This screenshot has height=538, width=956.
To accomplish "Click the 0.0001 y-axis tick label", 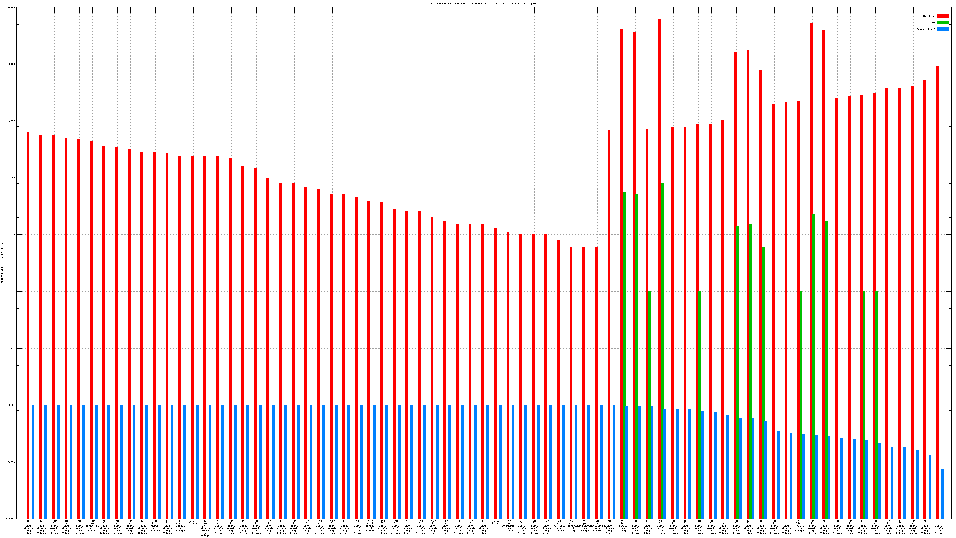I will [x=11, y=519].
